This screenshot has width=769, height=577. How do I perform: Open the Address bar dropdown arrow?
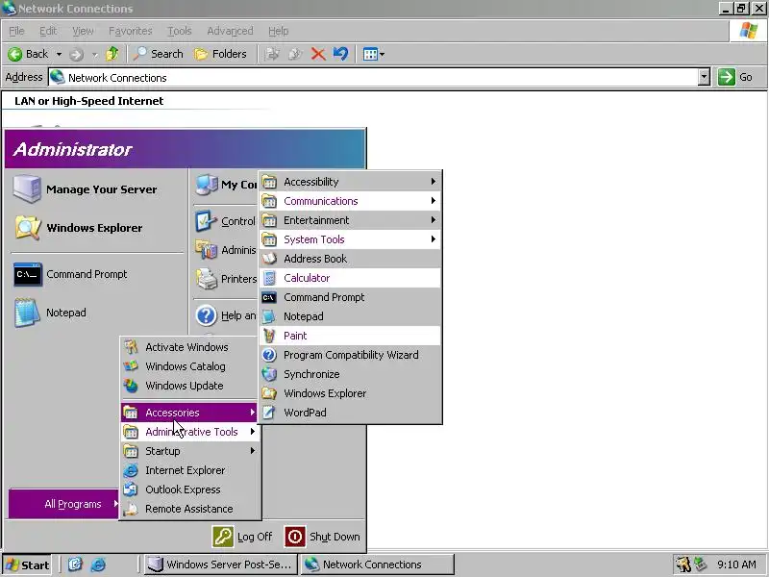click(x=704, y=78)
